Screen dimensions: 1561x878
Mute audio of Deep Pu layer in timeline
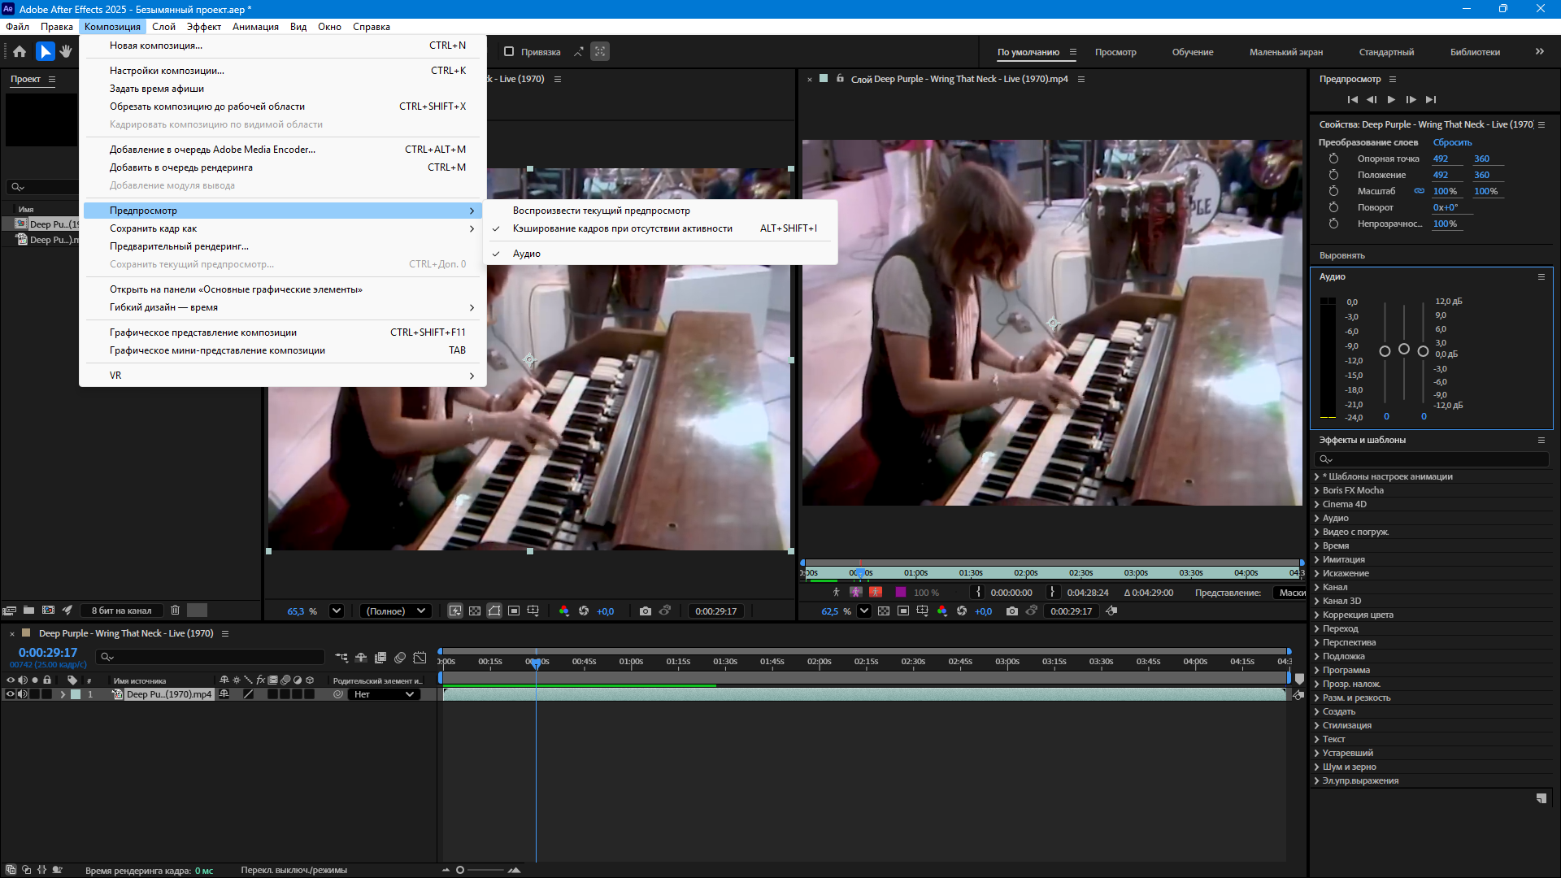[23, 694]
